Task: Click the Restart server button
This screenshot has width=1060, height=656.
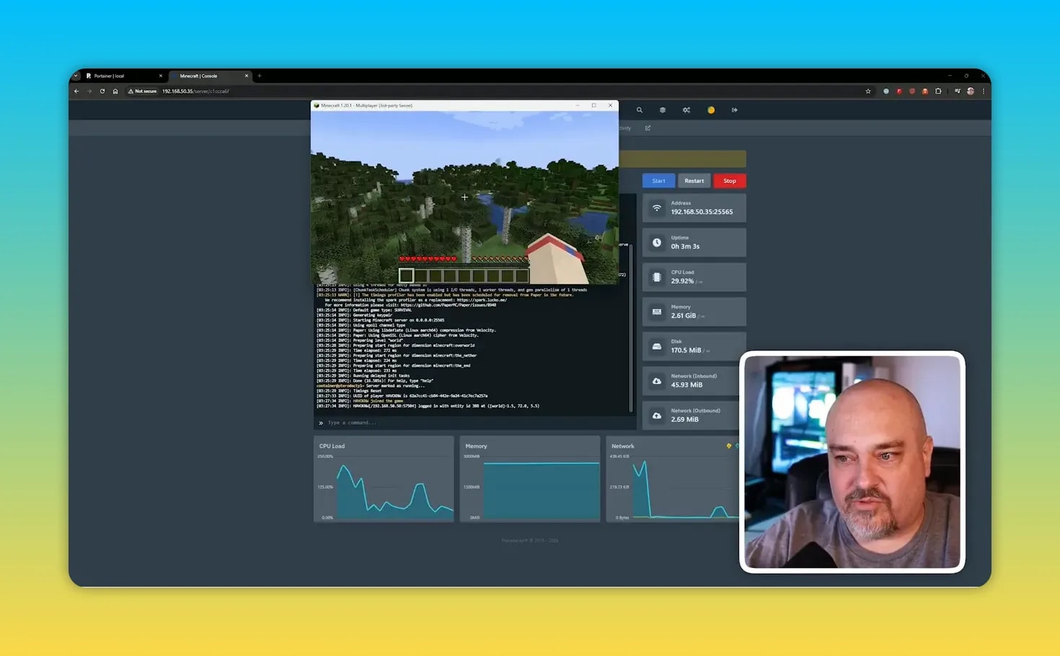Action: coord(694,181)
